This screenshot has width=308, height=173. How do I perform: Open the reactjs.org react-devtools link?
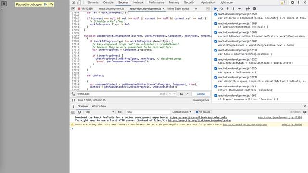coord(198,117)
